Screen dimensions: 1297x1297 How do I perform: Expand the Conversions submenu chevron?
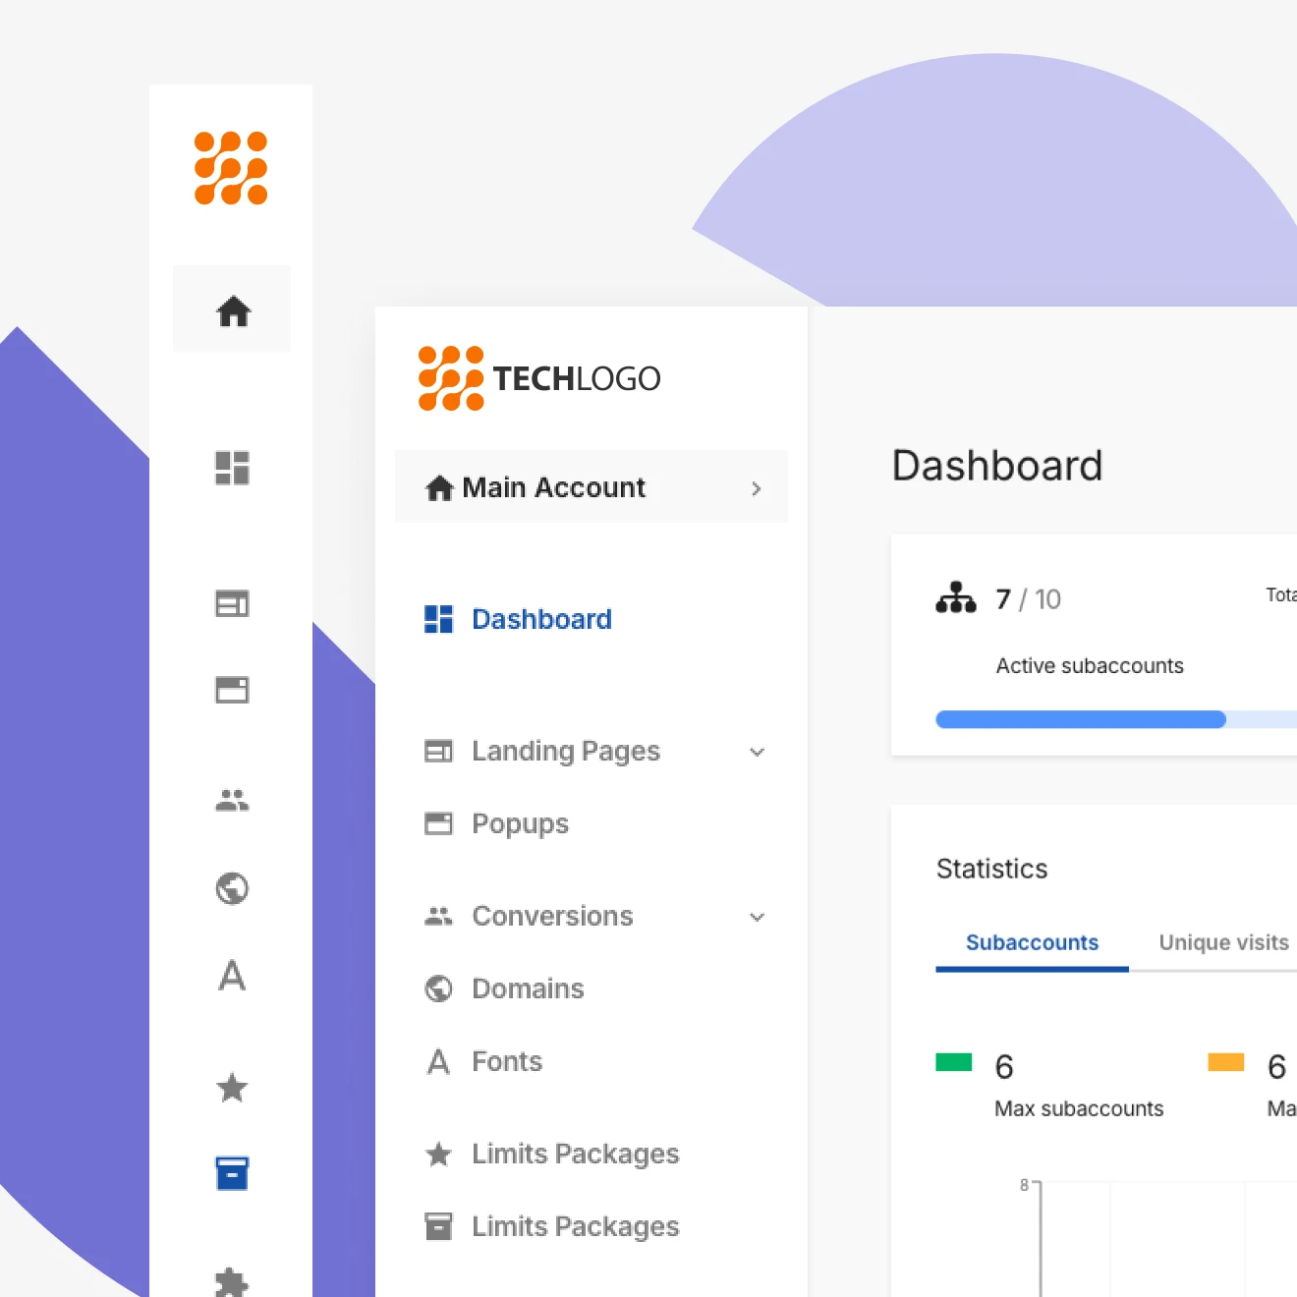tap(757, 917)
